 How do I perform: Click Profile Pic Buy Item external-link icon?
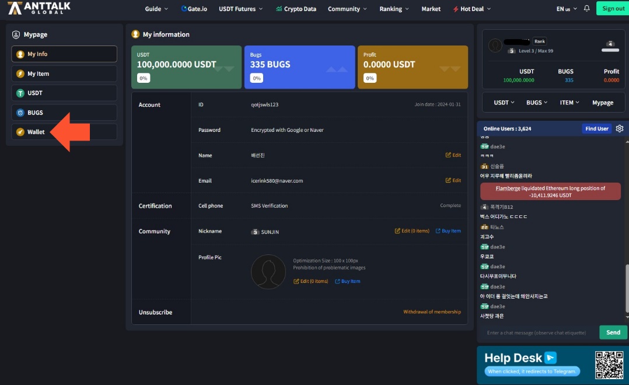click(337, 281)
